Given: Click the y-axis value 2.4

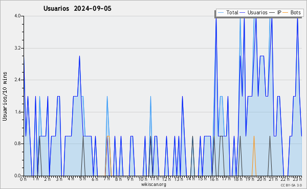Looking at the screenshot, I should click(x=18, y=80).
